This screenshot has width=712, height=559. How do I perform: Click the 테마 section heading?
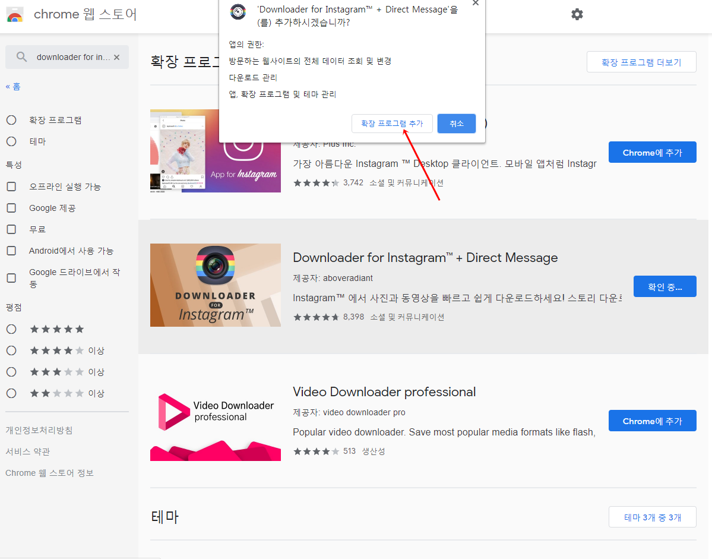click(165, 517)
